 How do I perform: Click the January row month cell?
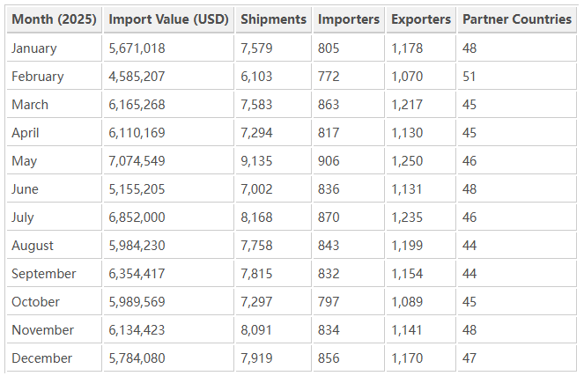pos(34,48)
